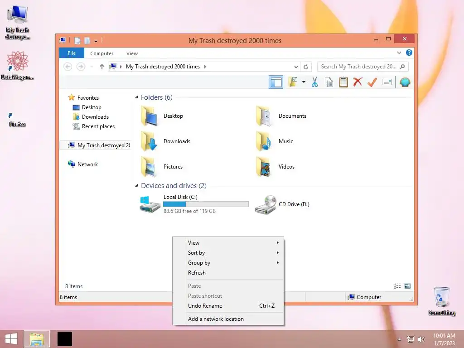Click breadcrumb arrow before My Trash destroyed 2000 times
This screenshot has width=464, height=348.
(121, 67)
